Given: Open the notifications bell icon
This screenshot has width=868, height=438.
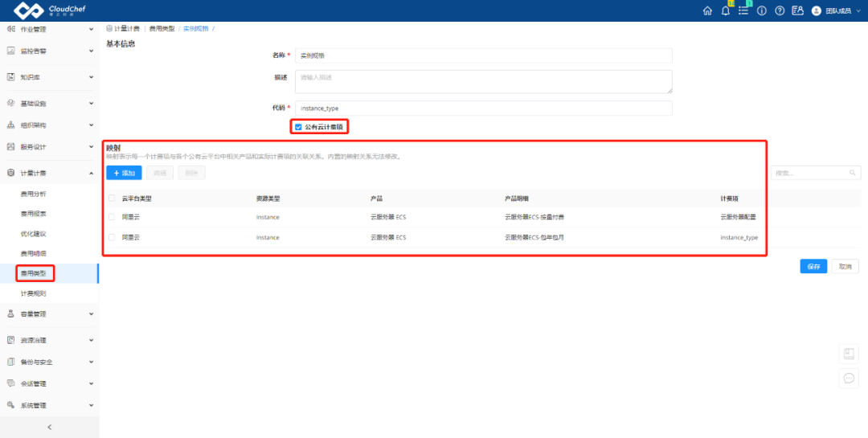Looking at the screenshot, I should 725,10.
